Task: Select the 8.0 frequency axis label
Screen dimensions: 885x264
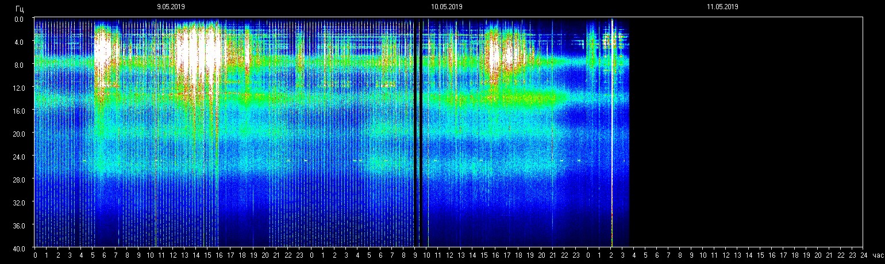Action: coord(19,65)
